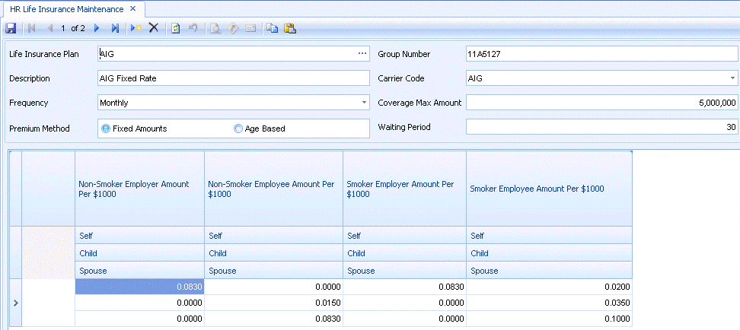Click the Refresh toolbar icon
This screenshot has height=330, width=740.
tap(176, 28)
